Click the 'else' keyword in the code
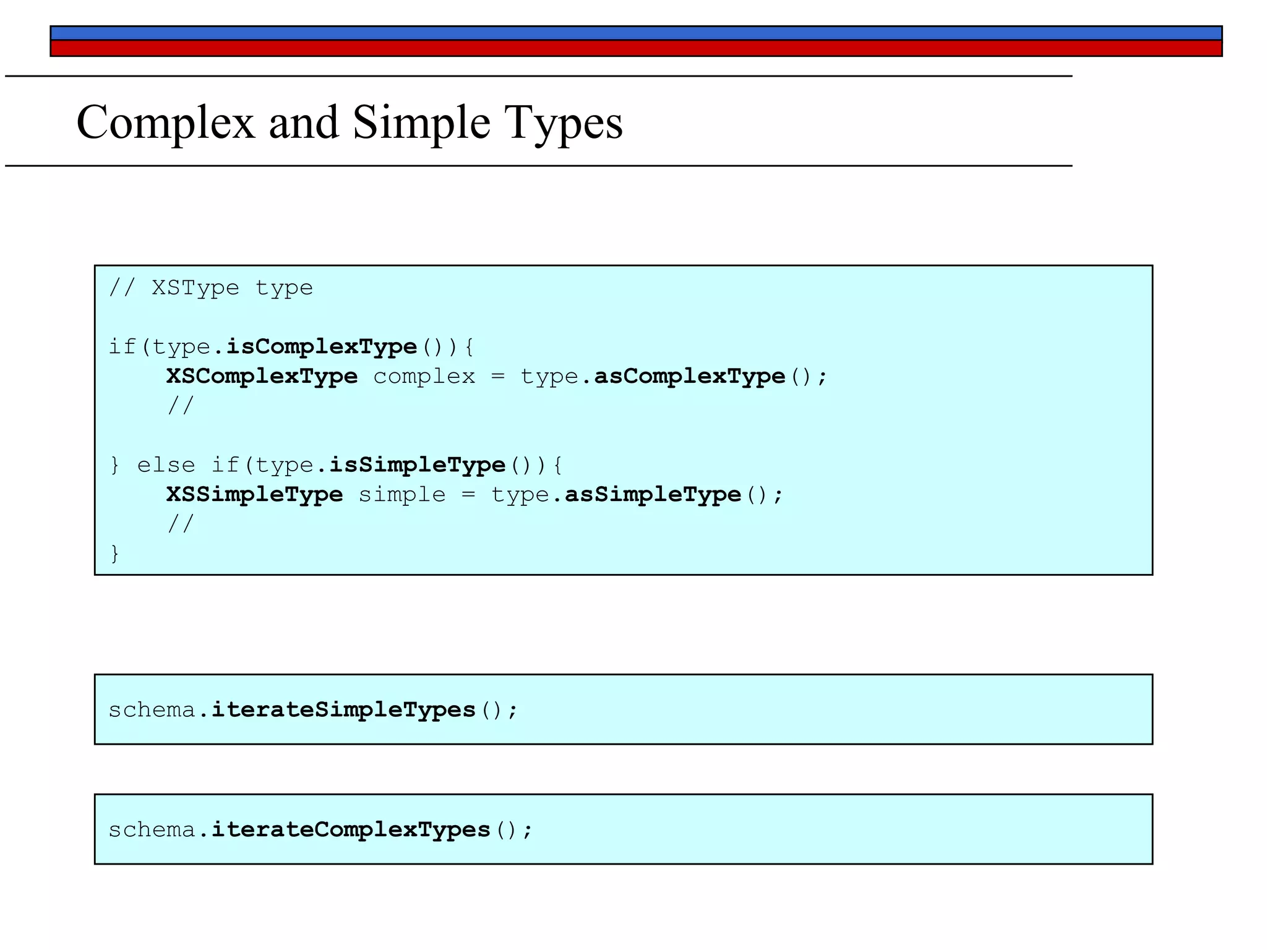The image size is (1267, 950). coord(166,465)
